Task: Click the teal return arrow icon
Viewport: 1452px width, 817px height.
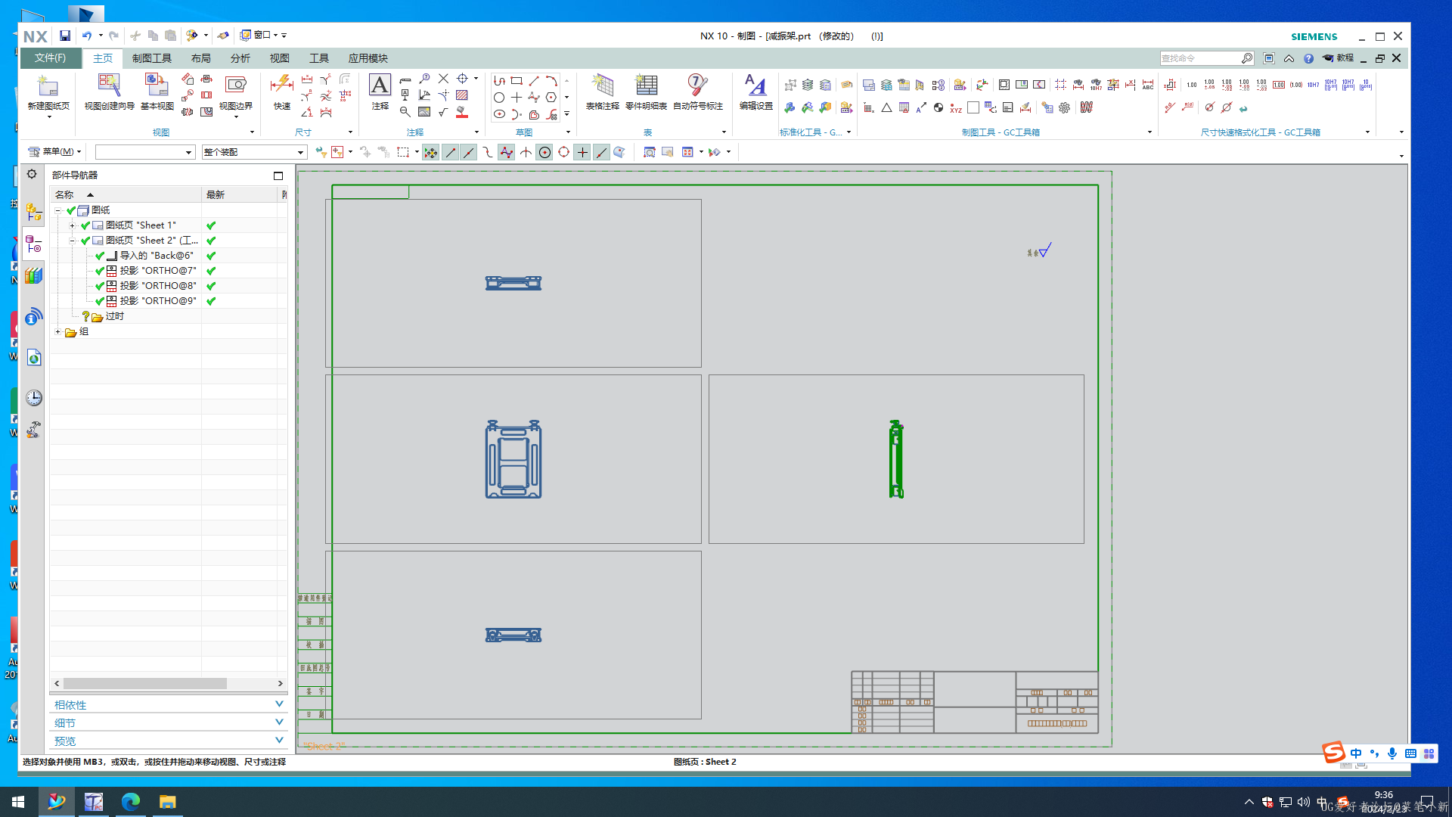Action: pos(1243,108)
